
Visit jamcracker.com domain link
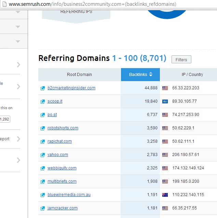[x=63, y=208]
